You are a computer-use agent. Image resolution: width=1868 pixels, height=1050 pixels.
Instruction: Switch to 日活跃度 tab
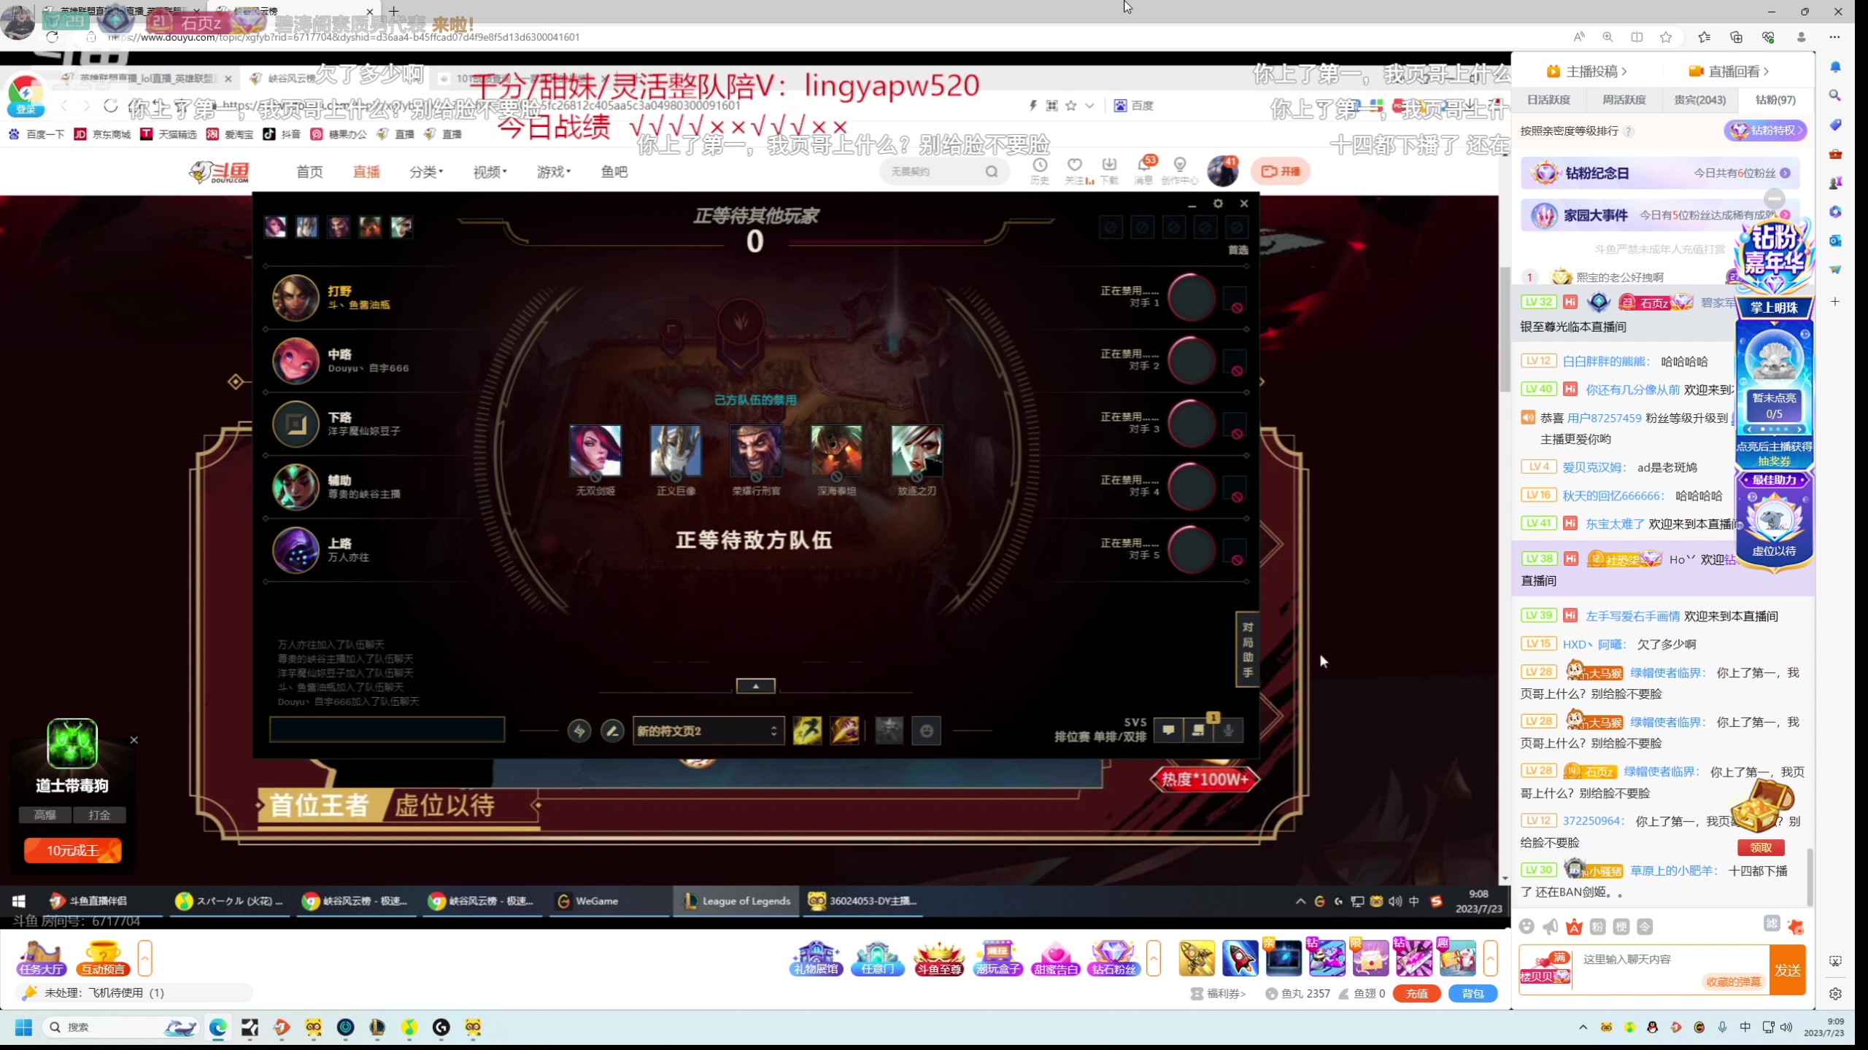[1549, 100]
